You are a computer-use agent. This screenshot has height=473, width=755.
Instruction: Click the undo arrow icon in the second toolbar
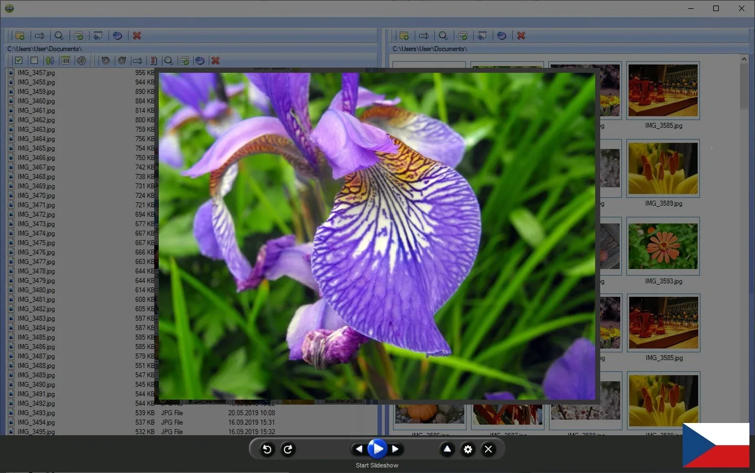pos(106,61)
